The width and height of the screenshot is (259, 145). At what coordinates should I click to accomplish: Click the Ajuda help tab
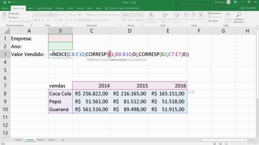98,8
